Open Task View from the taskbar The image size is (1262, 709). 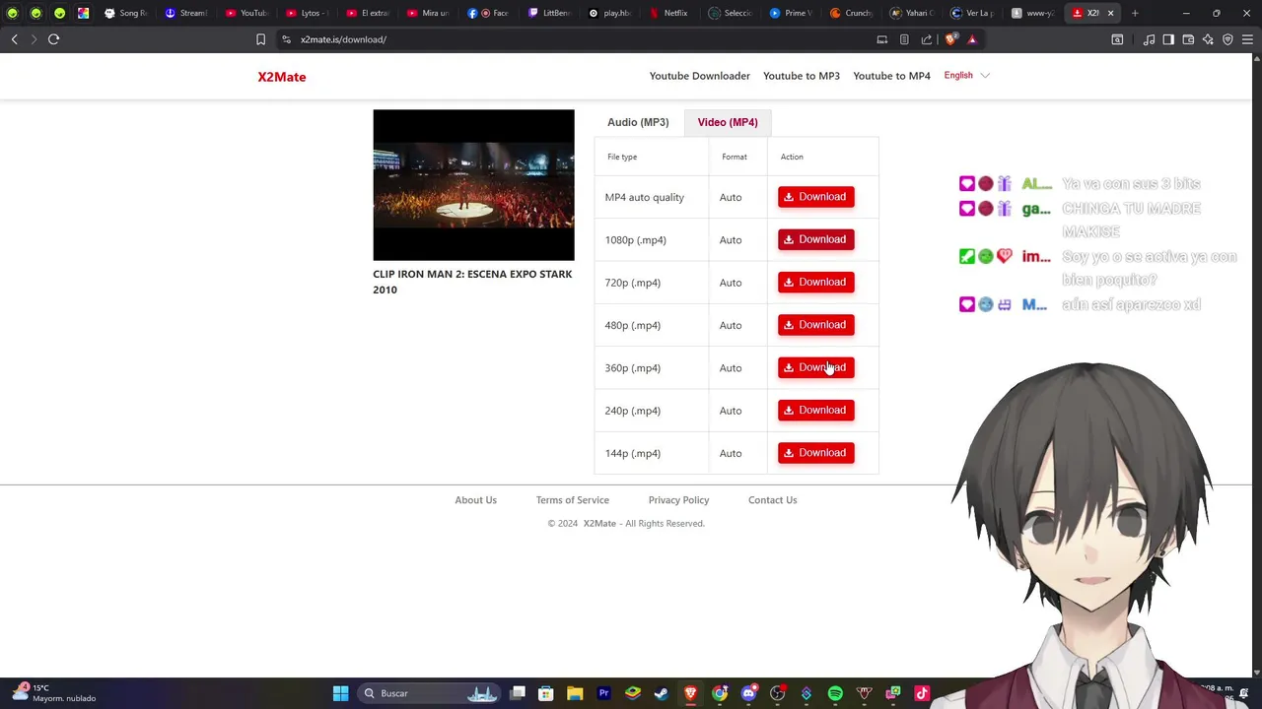click(518, 693)
